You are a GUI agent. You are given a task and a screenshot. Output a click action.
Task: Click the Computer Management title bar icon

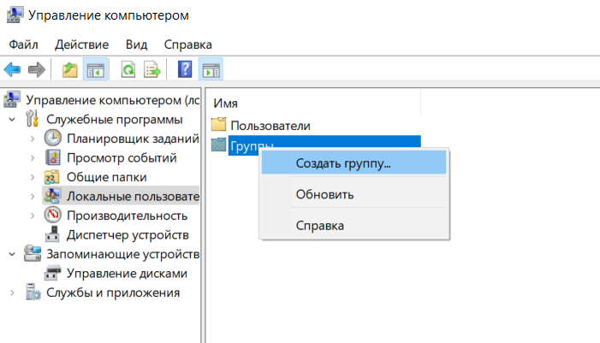coord(15,15)
